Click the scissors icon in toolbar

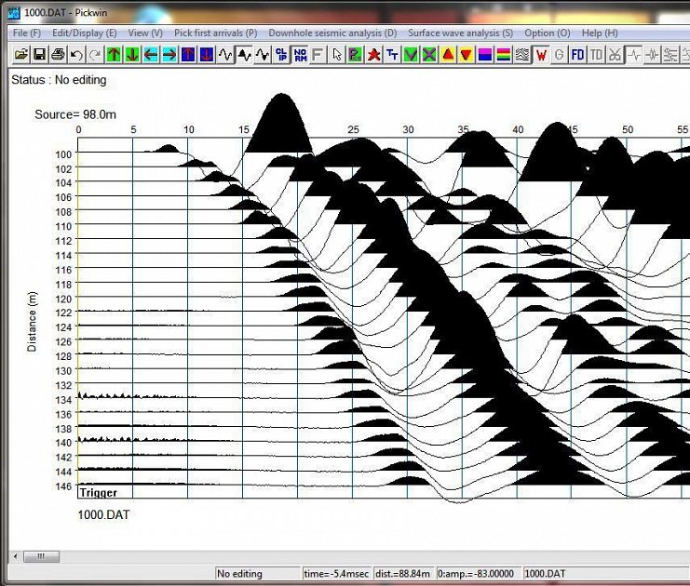(615, 55)
